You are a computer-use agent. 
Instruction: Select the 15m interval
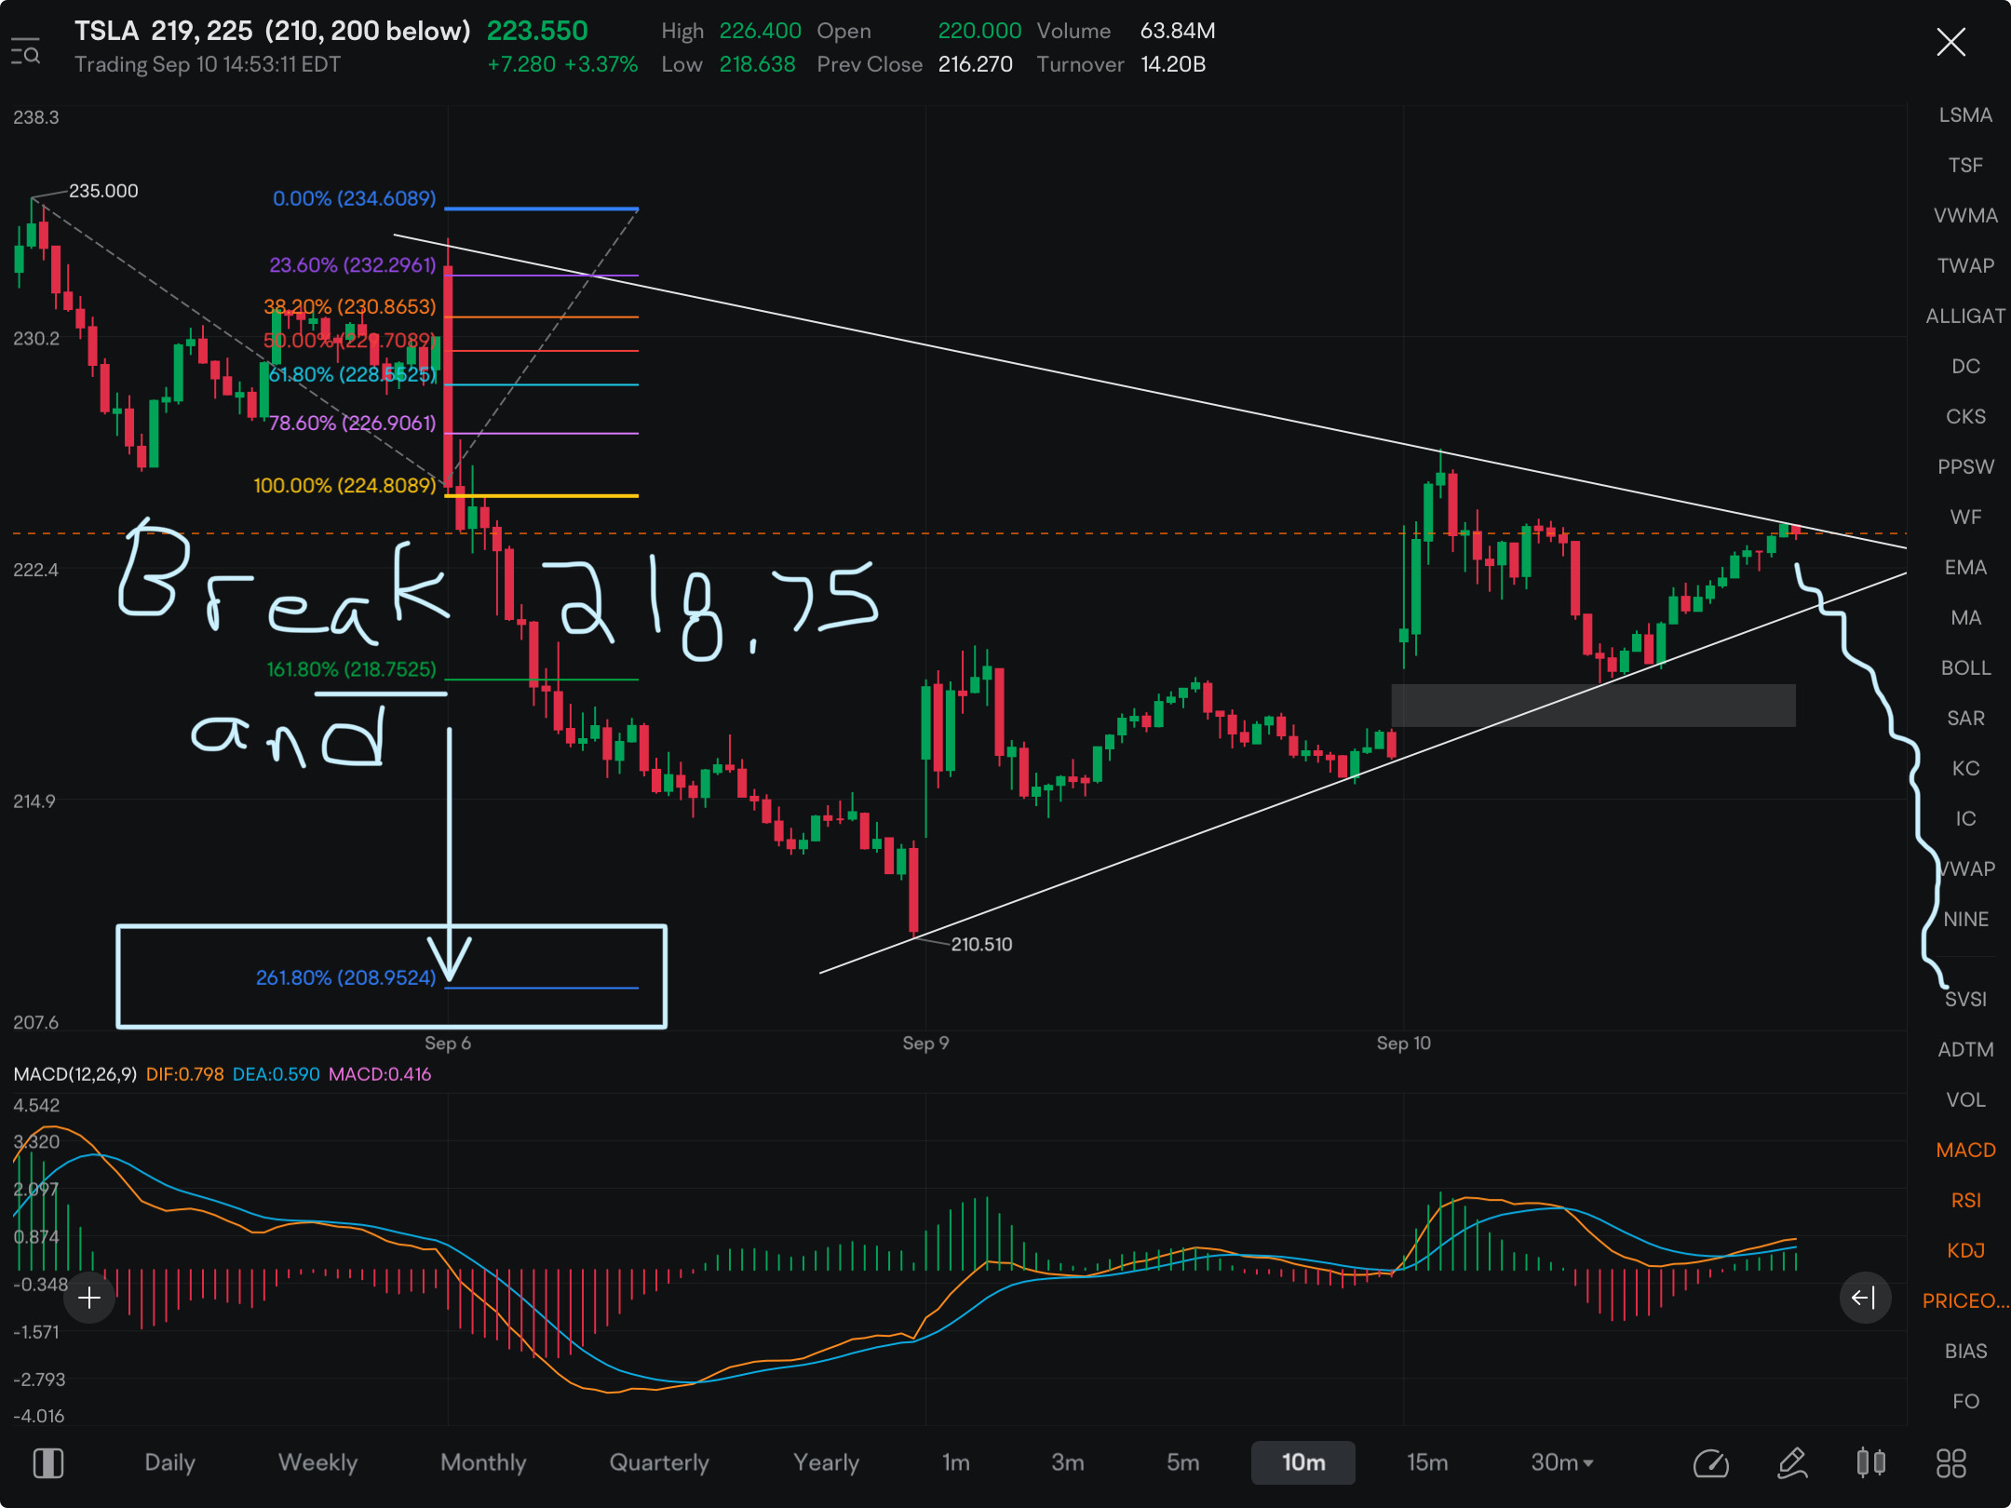tap(1426, 1462)
